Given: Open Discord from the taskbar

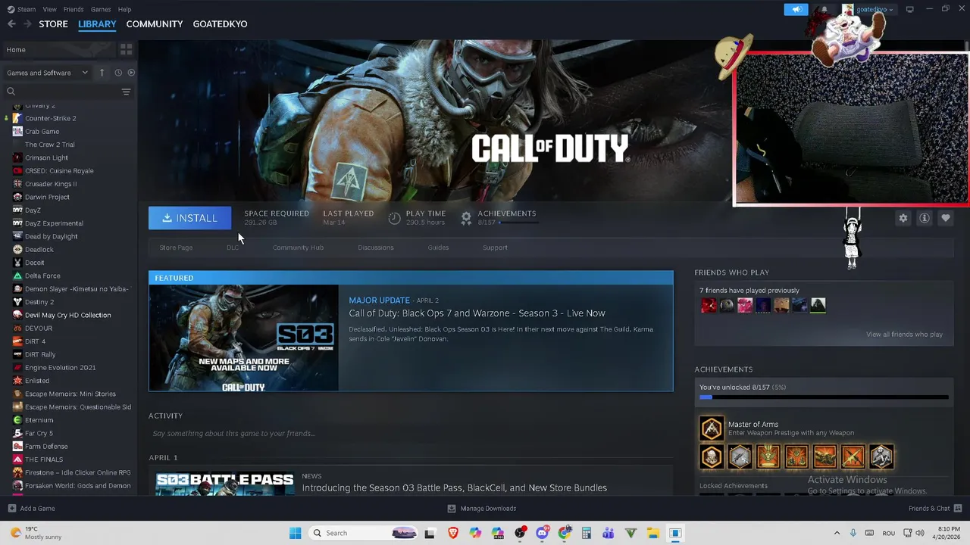Looking at the screenshot, I should point(542,533).
